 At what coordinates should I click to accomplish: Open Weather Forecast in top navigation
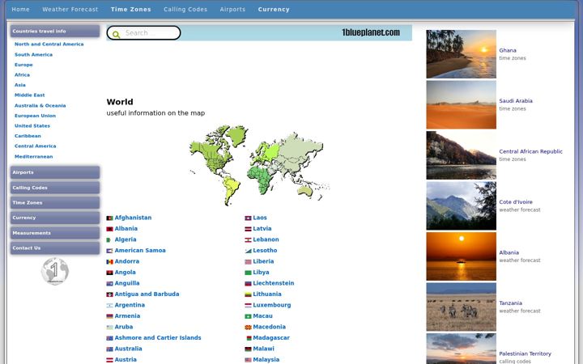(70, 9)
